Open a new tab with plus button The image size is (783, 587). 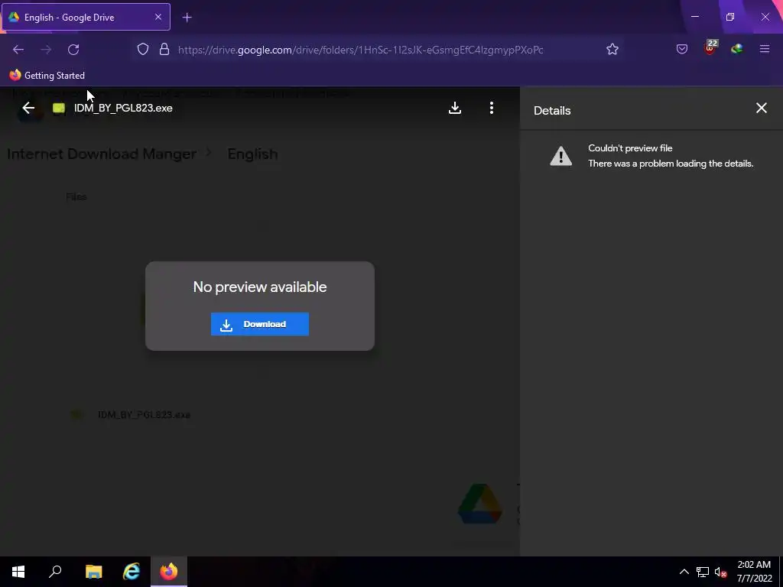[187, 18]
